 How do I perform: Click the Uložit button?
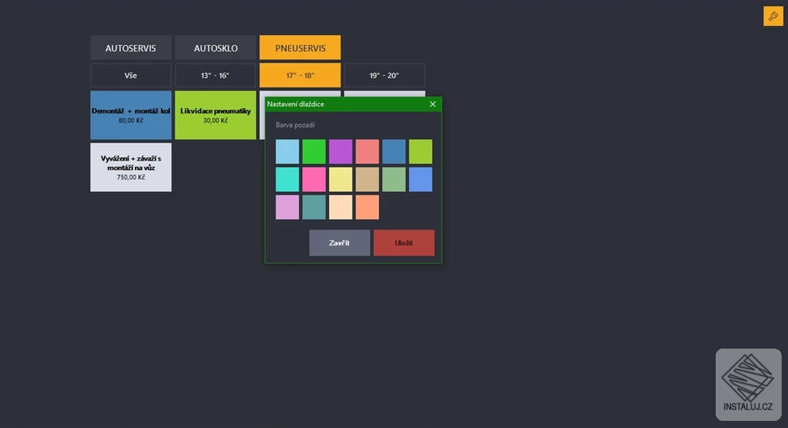point(404,243)
